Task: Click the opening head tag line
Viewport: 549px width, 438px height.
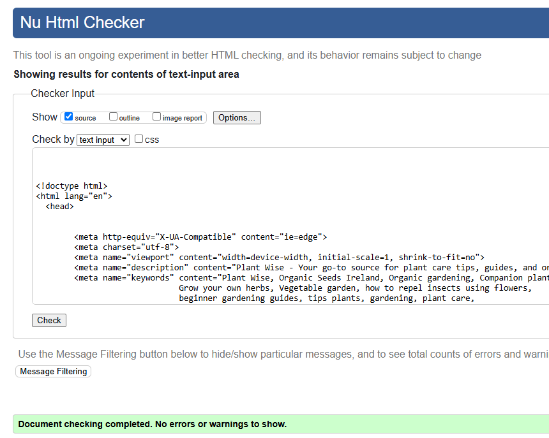Action: [x=59, y=207]
